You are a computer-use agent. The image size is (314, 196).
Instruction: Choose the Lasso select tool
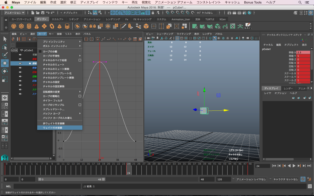coord(5,47)
